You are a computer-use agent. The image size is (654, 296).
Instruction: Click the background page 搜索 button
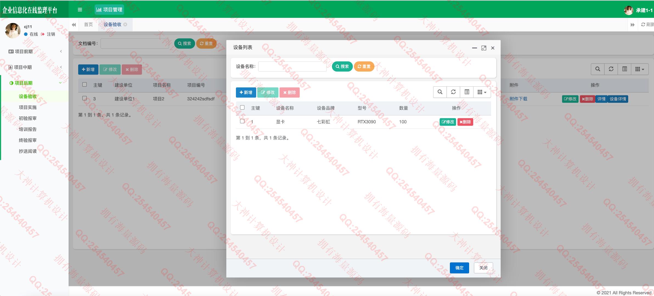click(185, 43)
